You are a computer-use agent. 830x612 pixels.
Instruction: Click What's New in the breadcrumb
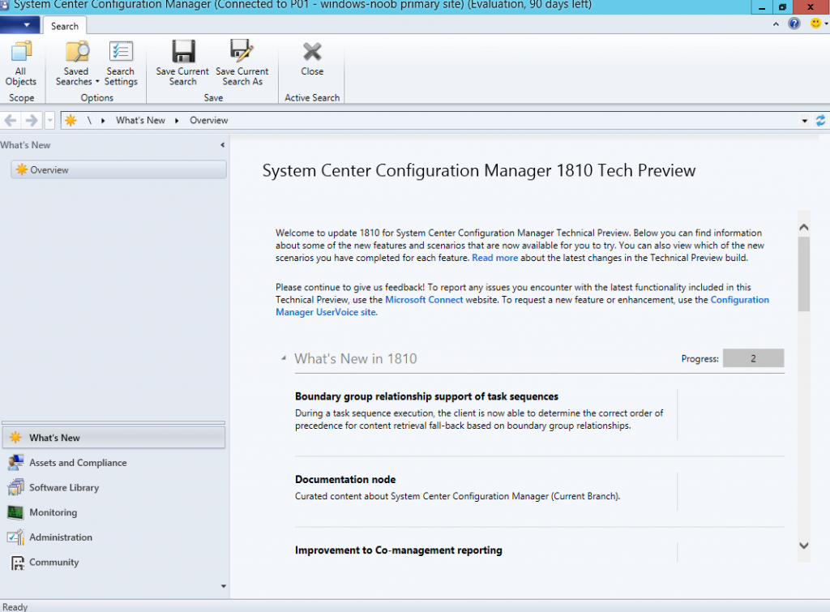(x=140, y=120)
